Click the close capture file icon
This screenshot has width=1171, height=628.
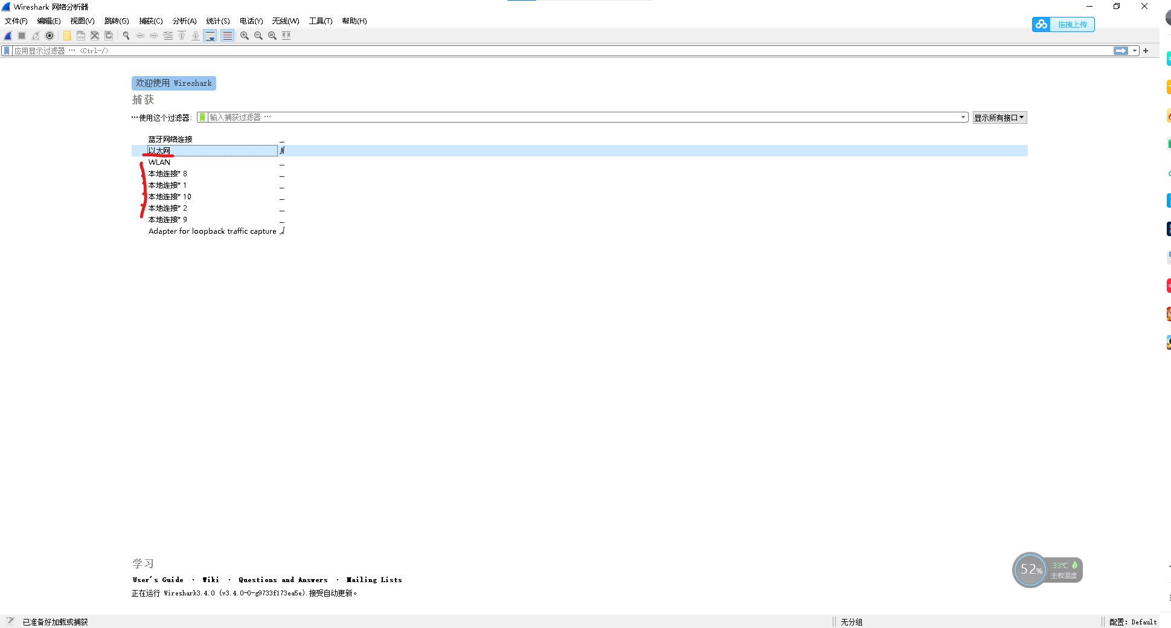pyautogui.click(x=95, y=36)
